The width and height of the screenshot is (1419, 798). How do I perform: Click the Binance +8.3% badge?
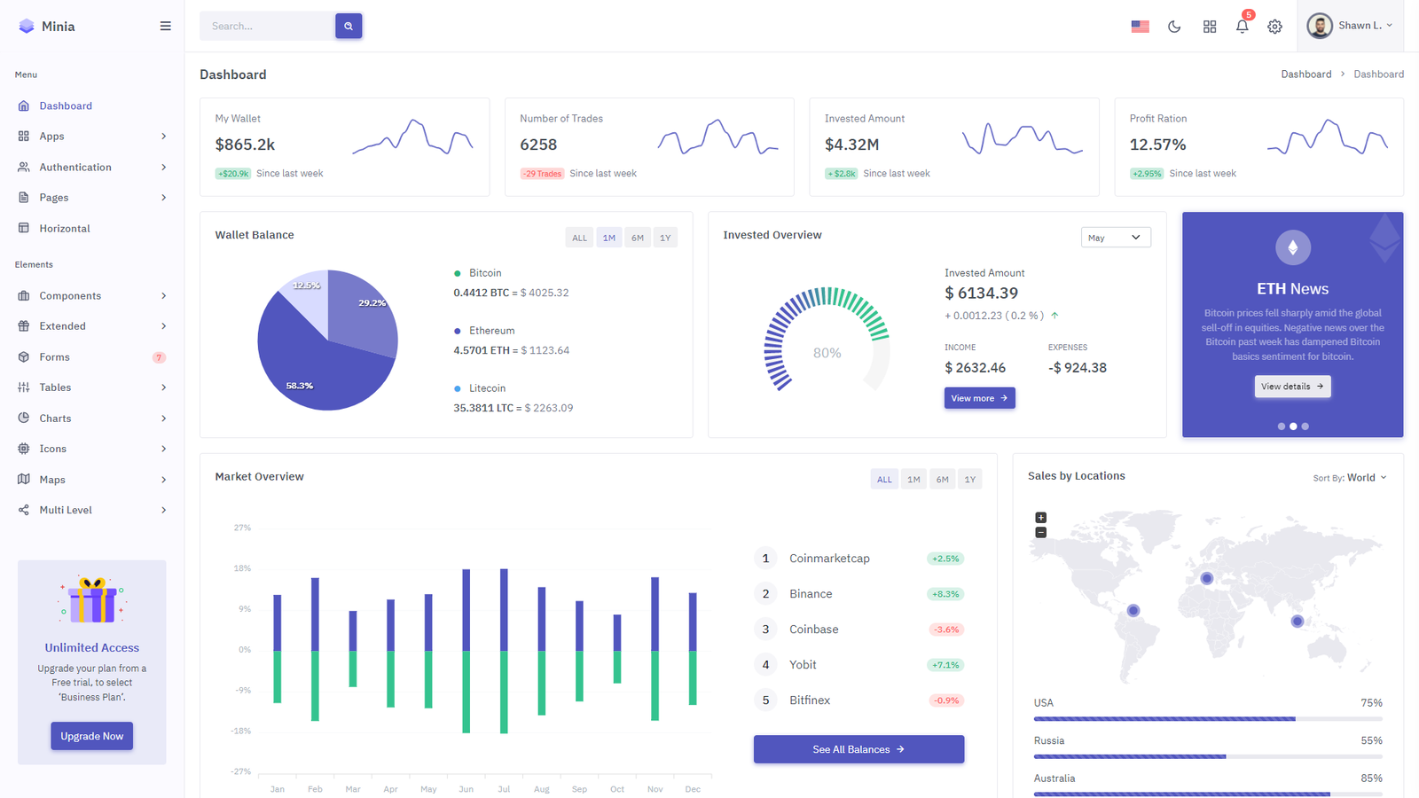(945, 594)
